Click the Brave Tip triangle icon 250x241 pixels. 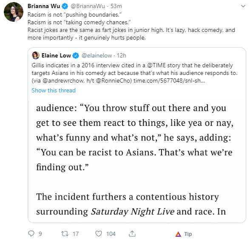click(178, 234)
